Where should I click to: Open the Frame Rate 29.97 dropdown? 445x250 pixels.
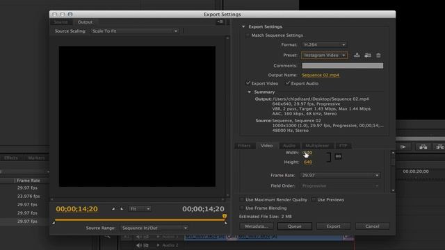[340, 175]
